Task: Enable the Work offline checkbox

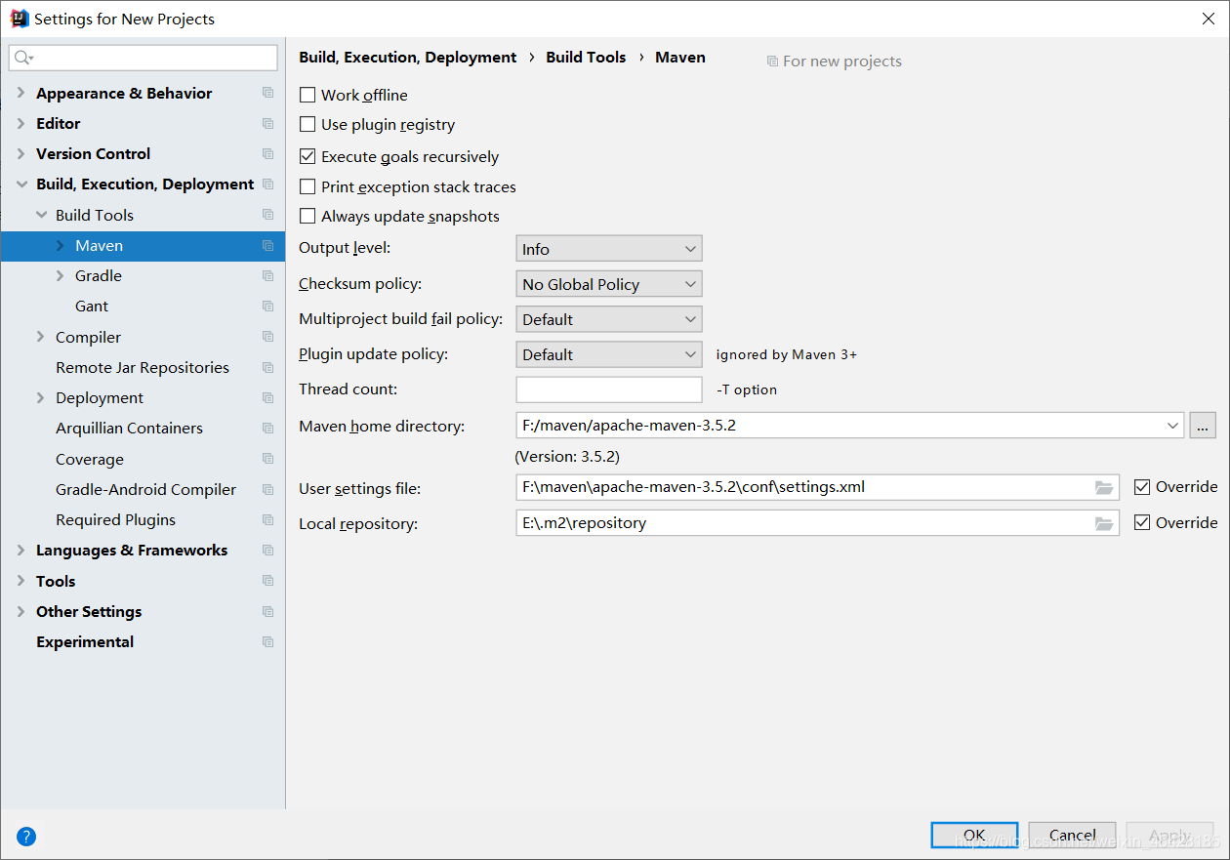Action: coord(307,95)
